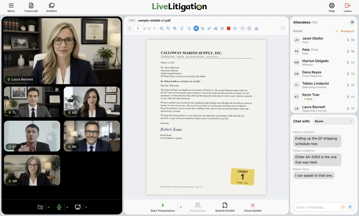Open the Help page
The image size is (359, 216).
332,7
